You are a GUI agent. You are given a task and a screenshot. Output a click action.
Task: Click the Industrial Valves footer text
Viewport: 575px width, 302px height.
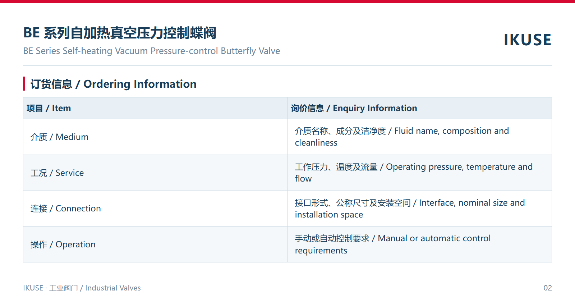[113, 288]
